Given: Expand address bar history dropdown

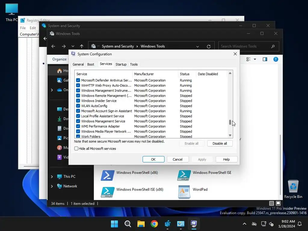Looking at the screenshot, I should click(x=198, y=47).
